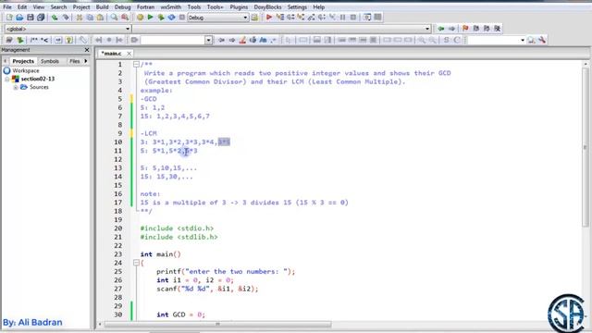Collapse the comment block fold at line 1
Image resolution: width=592 pixels, height=333 pixels.
(136, 65)
